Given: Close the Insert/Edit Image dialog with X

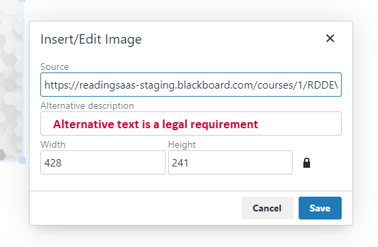Looking at the screenshot, I should tap(330, 38).
